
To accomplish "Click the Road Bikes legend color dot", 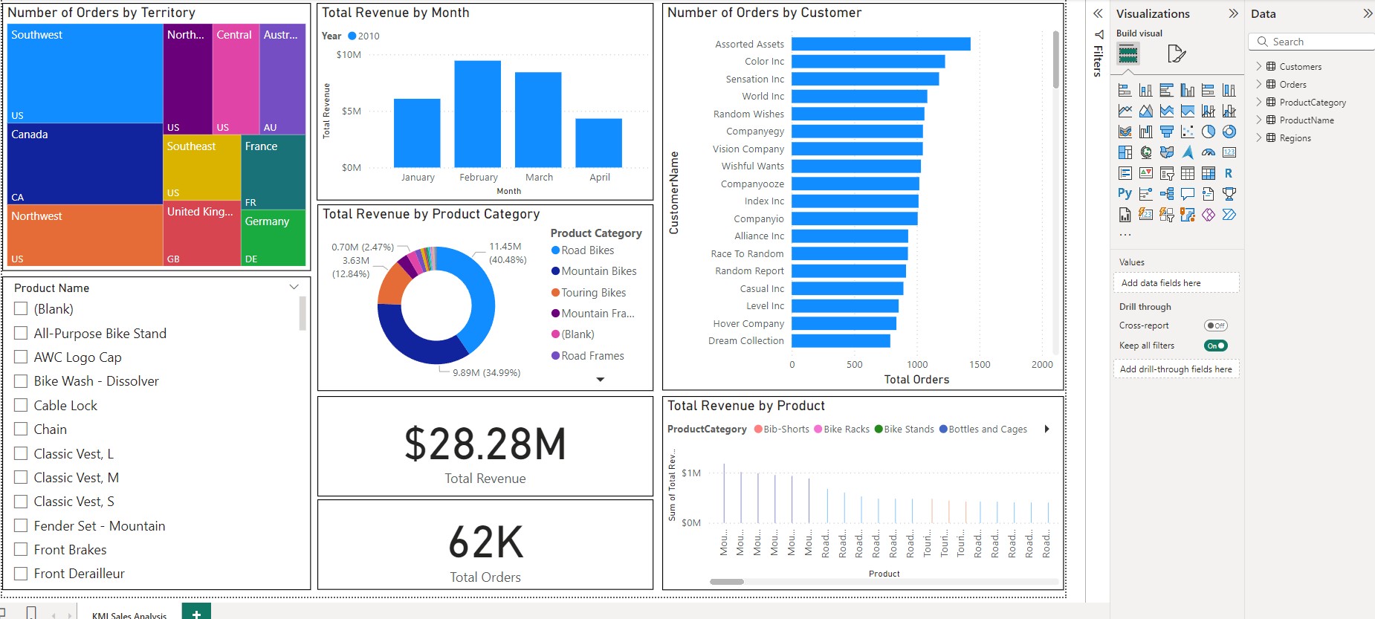I will click(555, 250).
